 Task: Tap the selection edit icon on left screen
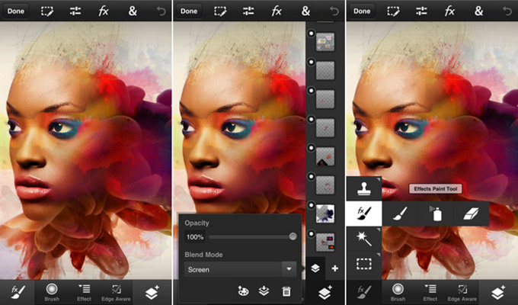click(x=47, y=11)
